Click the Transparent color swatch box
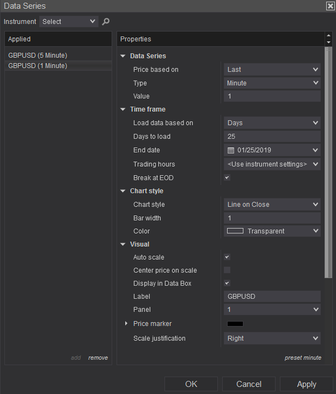The height and width of the screenshot is (394, 336). pyautogui.click(x=235, y=231)
